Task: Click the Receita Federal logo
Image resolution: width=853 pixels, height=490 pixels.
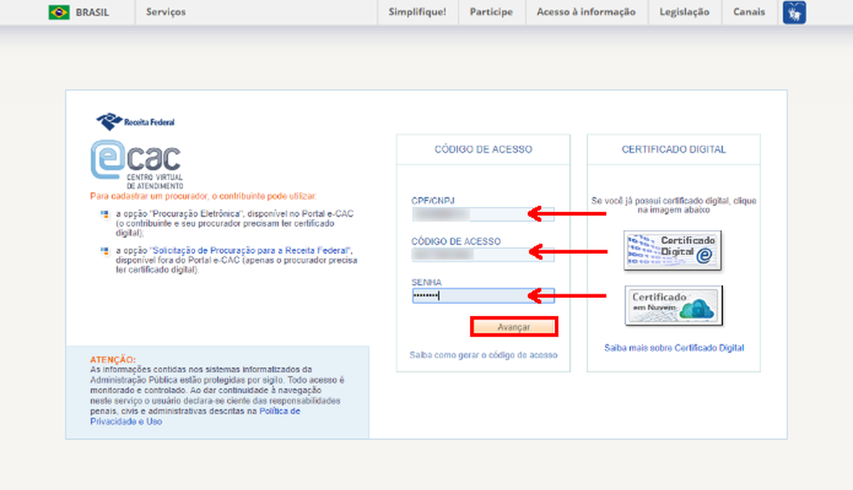Action: point(135,122)
